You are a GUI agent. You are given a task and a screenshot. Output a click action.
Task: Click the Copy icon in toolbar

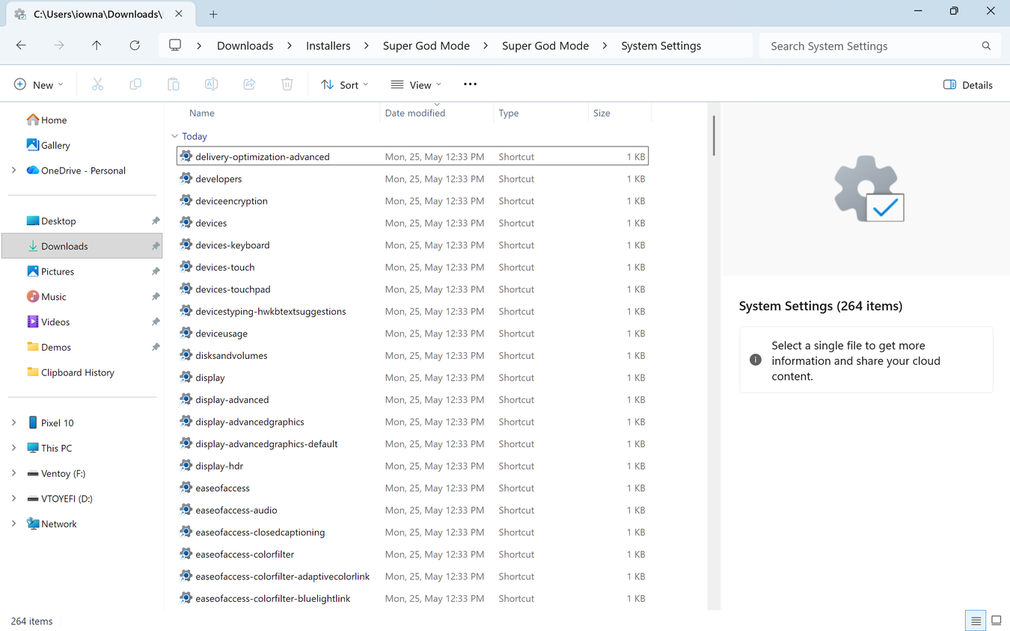(135, 84)
